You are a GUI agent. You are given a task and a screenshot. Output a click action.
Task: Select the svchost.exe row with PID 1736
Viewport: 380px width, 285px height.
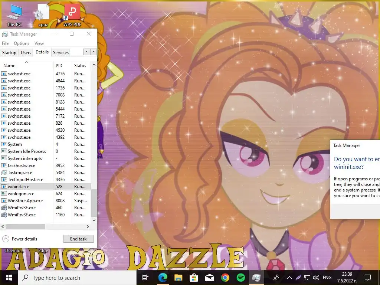tap(46, 88)
